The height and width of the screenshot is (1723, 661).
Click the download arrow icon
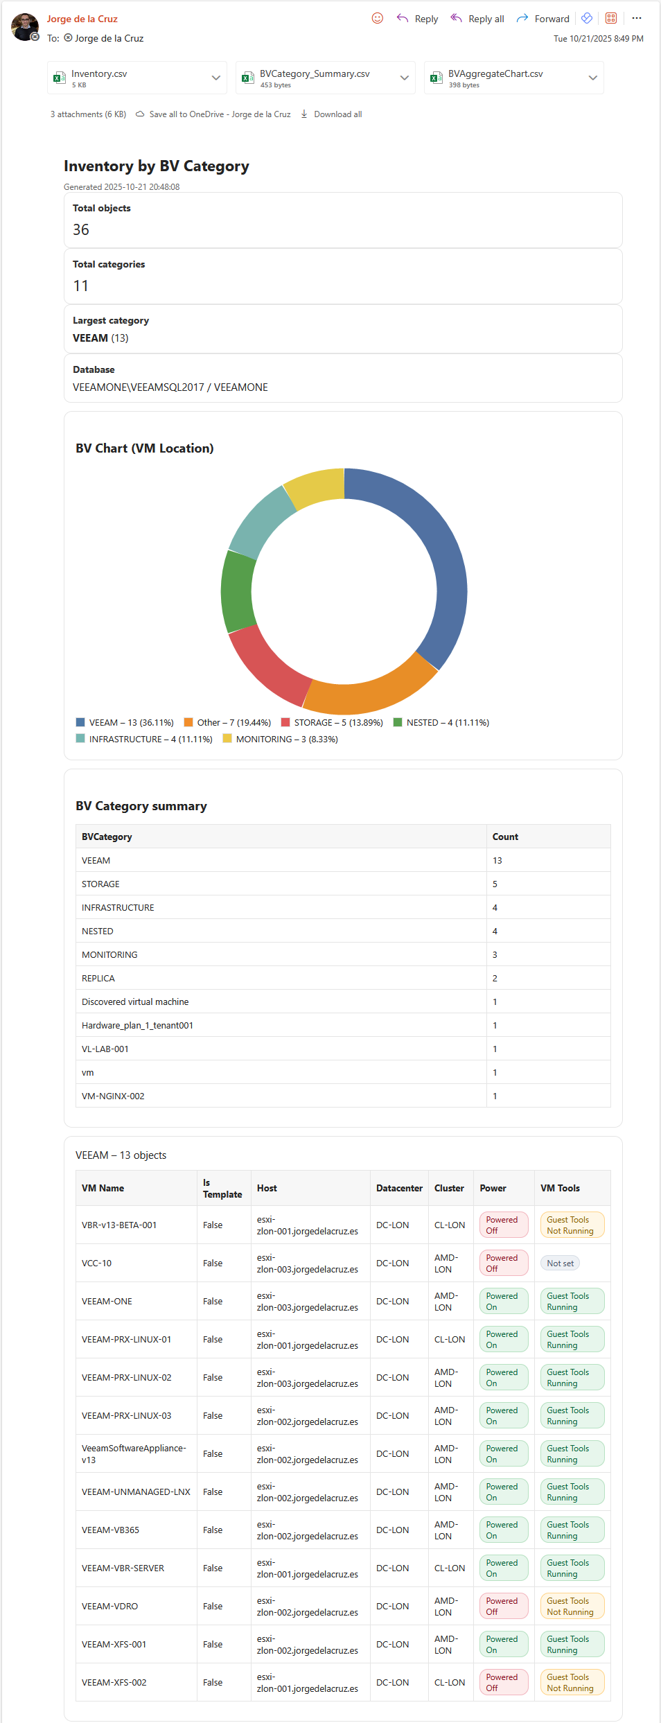(x=304, y=114)
